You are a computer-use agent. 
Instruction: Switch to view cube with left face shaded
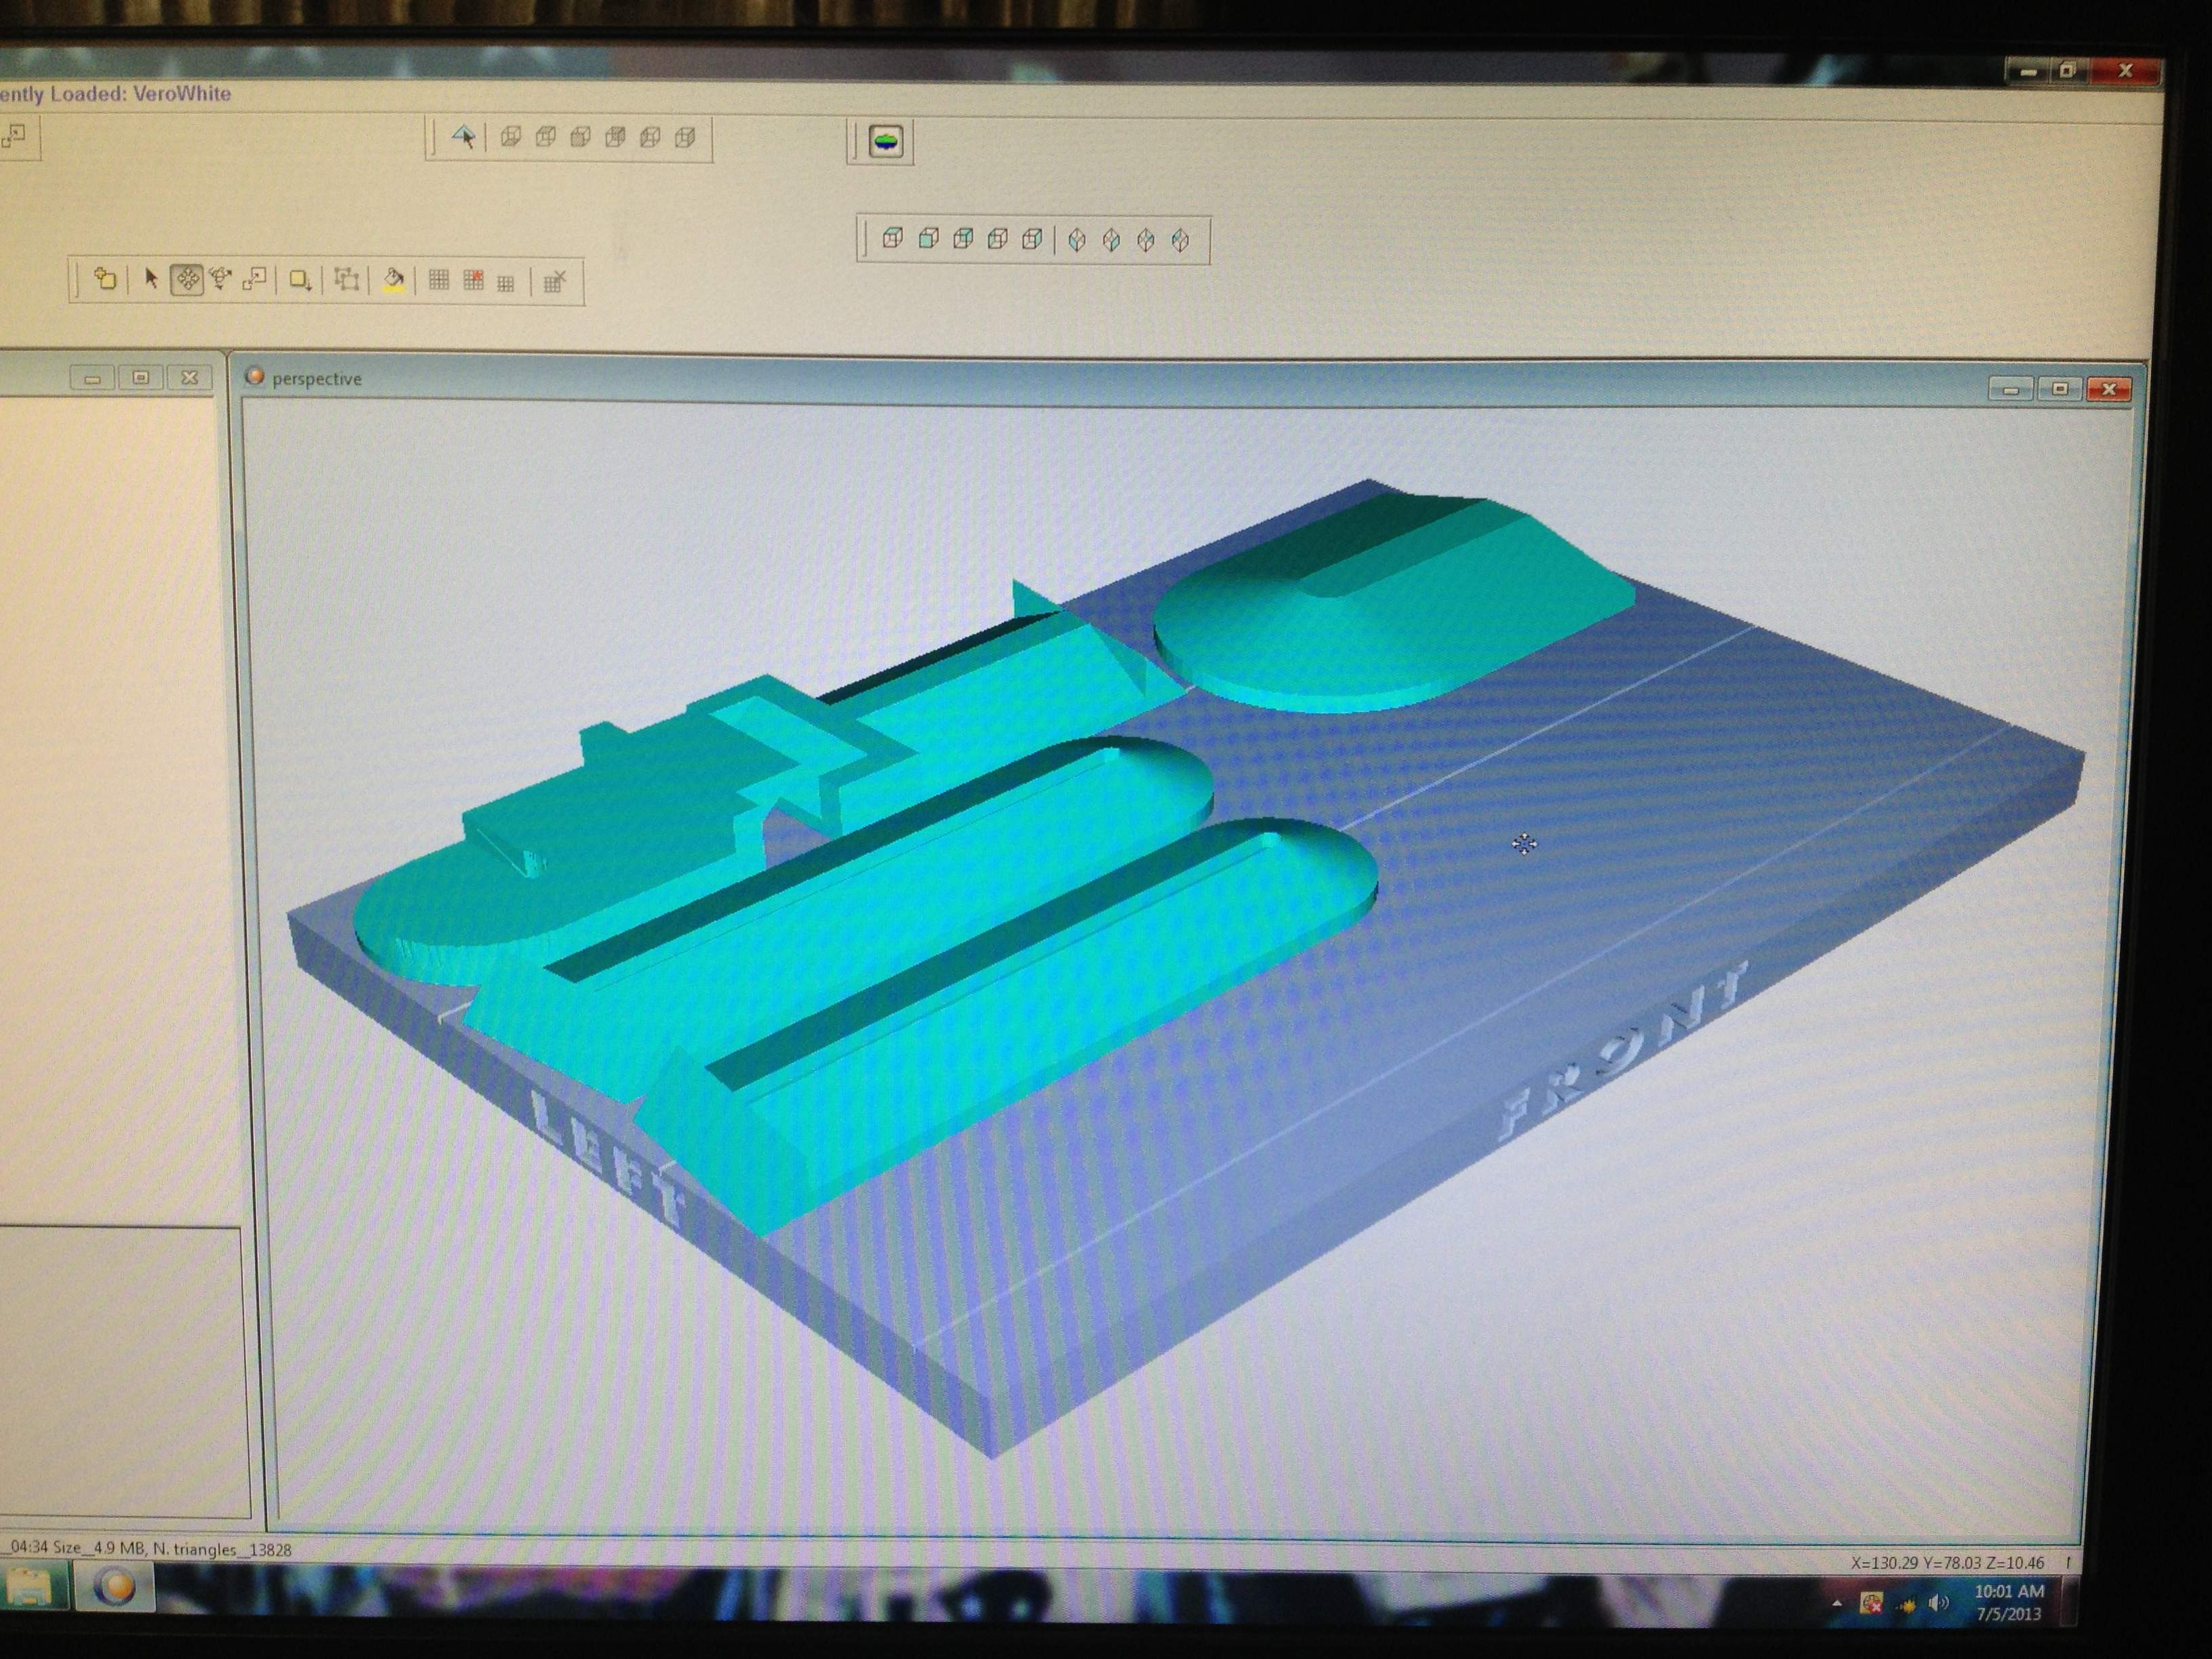[998, 238]
